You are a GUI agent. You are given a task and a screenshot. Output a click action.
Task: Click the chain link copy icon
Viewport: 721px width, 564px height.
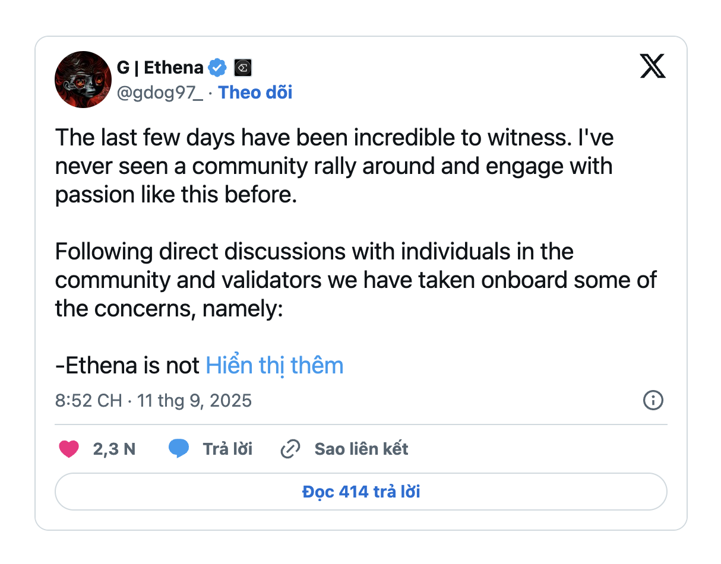click(x=290, y=449)
